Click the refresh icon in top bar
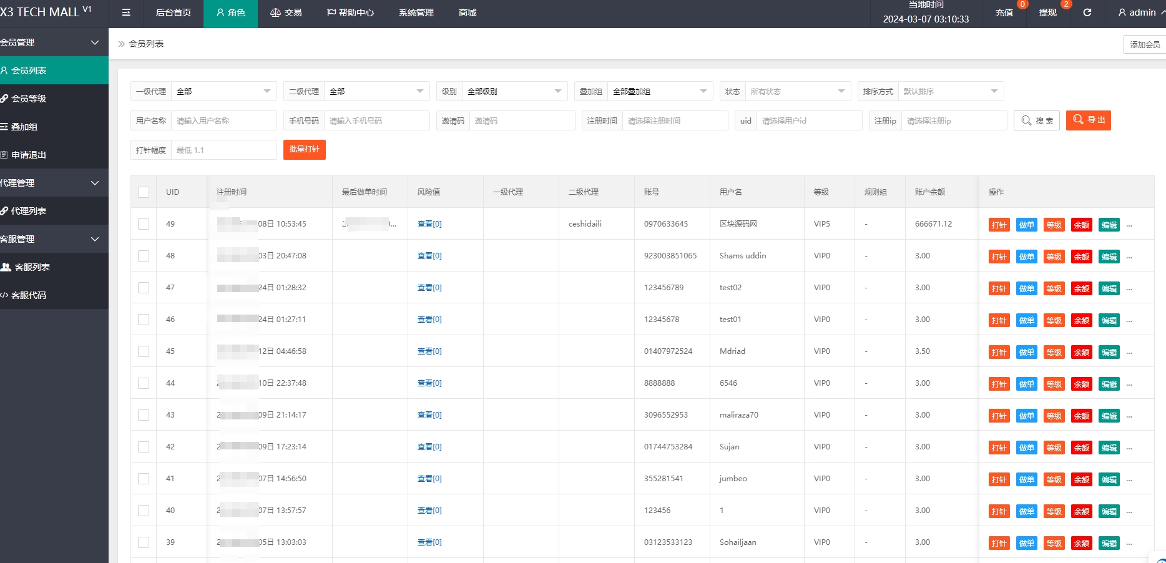The width and height of the screenshot is (1166, 563). coord(1087,12)
